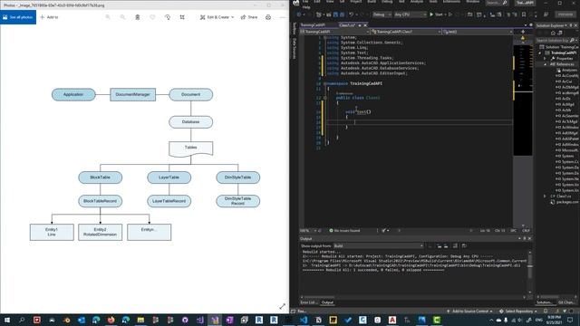
Task: Switch to Git Changes tab
Action: (566, 302)
